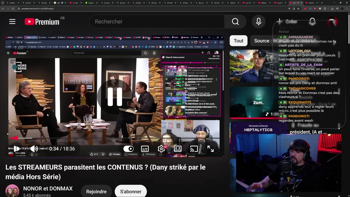Open a new browser tab with plus
This screenshot has width=350, height=197.
(322, 3)
